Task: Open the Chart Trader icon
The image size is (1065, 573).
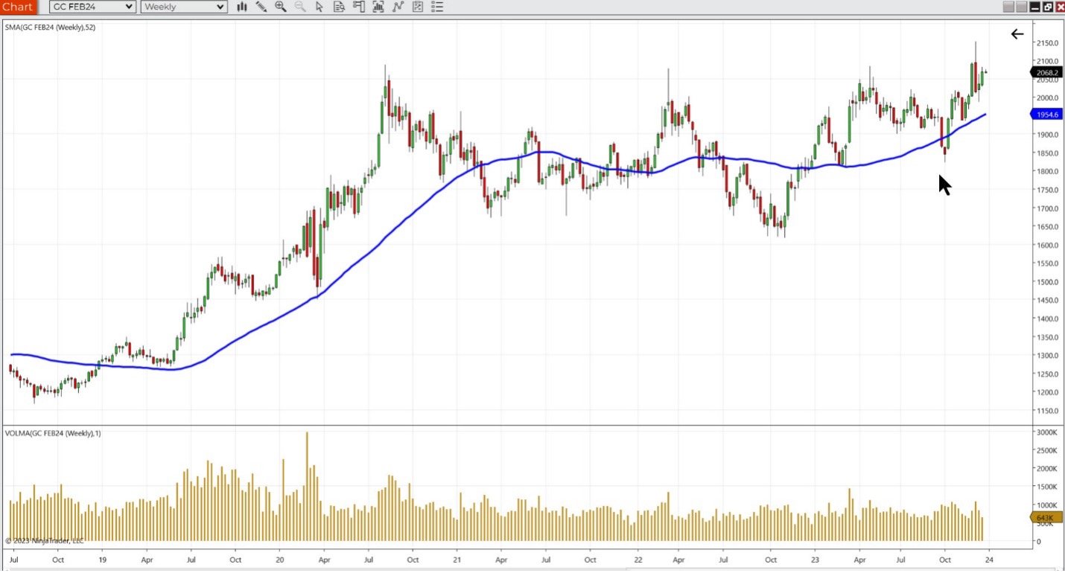Action: pyautogui.click(x=358, y=7)
